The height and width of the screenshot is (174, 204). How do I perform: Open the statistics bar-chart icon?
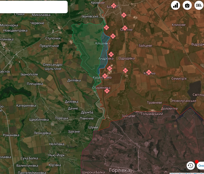(x=176, y=5)
